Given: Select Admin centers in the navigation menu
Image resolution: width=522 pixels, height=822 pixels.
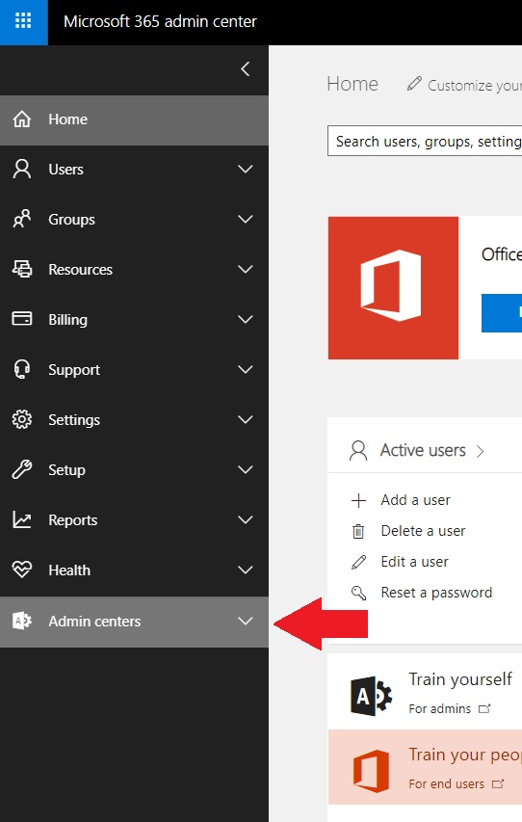Looking at the screenshot, I should click(x=134, y=622).
